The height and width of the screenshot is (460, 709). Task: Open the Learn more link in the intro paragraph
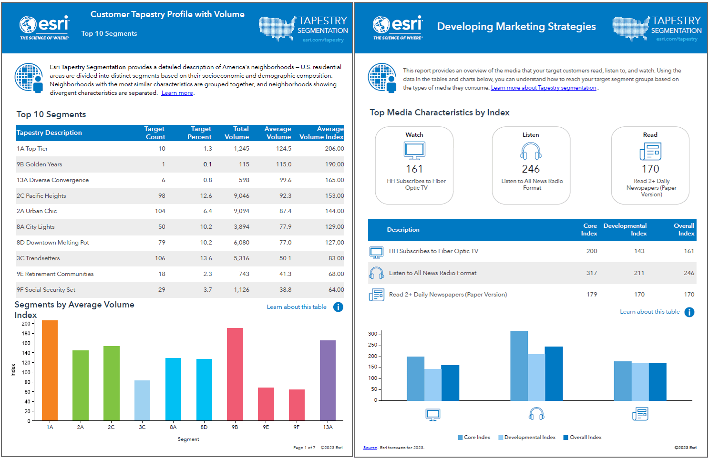[x=177, y=92]
